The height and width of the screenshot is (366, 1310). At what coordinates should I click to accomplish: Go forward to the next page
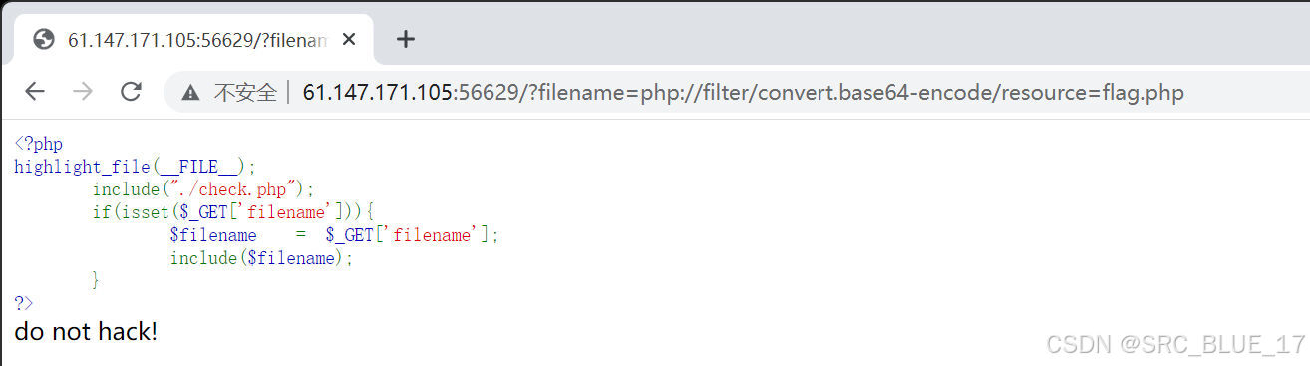[83, 92]
